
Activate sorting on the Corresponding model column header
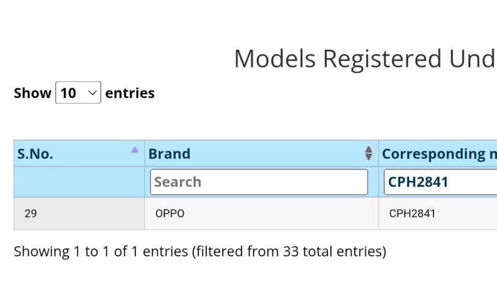point(437,153)
